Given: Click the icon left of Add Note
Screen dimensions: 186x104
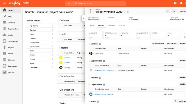Looking at the screenshot, I should [175, 101].
